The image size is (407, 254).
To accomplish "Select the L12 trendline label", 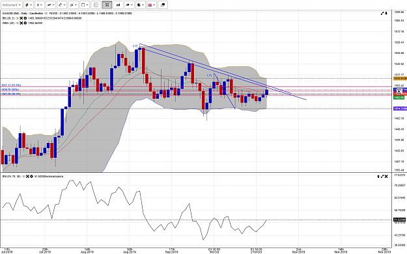I will tap(135, 46).
